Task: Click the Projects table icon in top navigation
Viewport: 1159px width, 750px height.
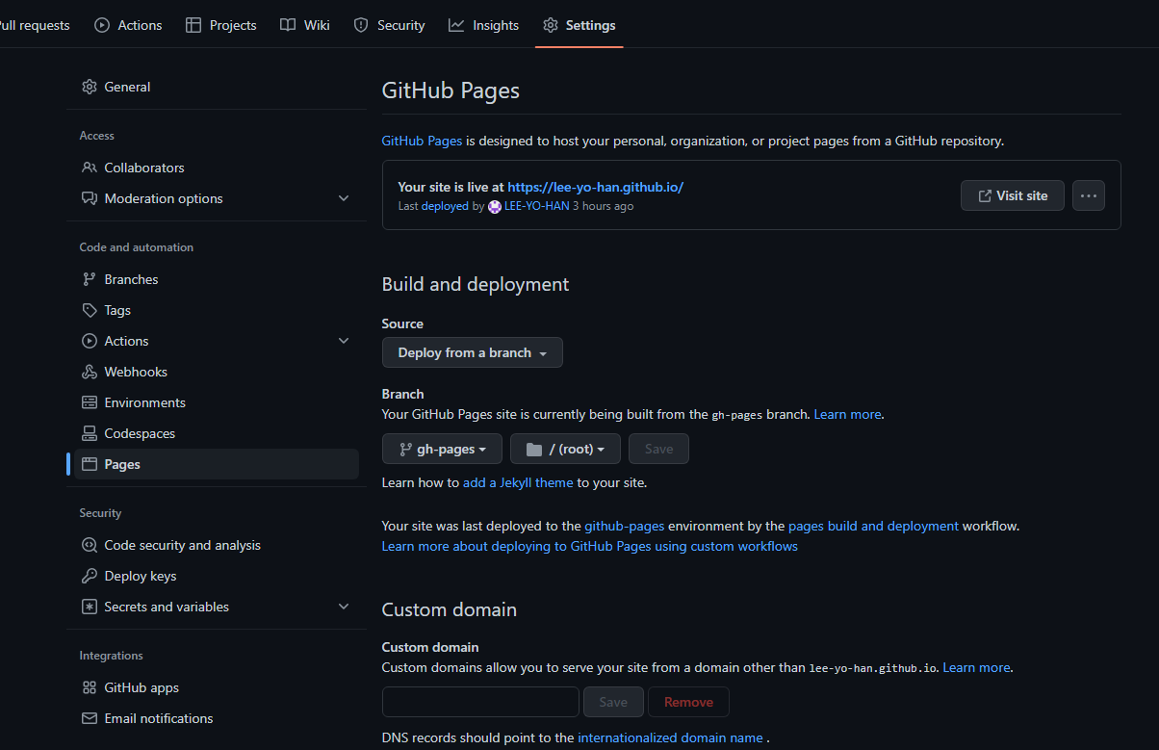Action: coord(193,25)
